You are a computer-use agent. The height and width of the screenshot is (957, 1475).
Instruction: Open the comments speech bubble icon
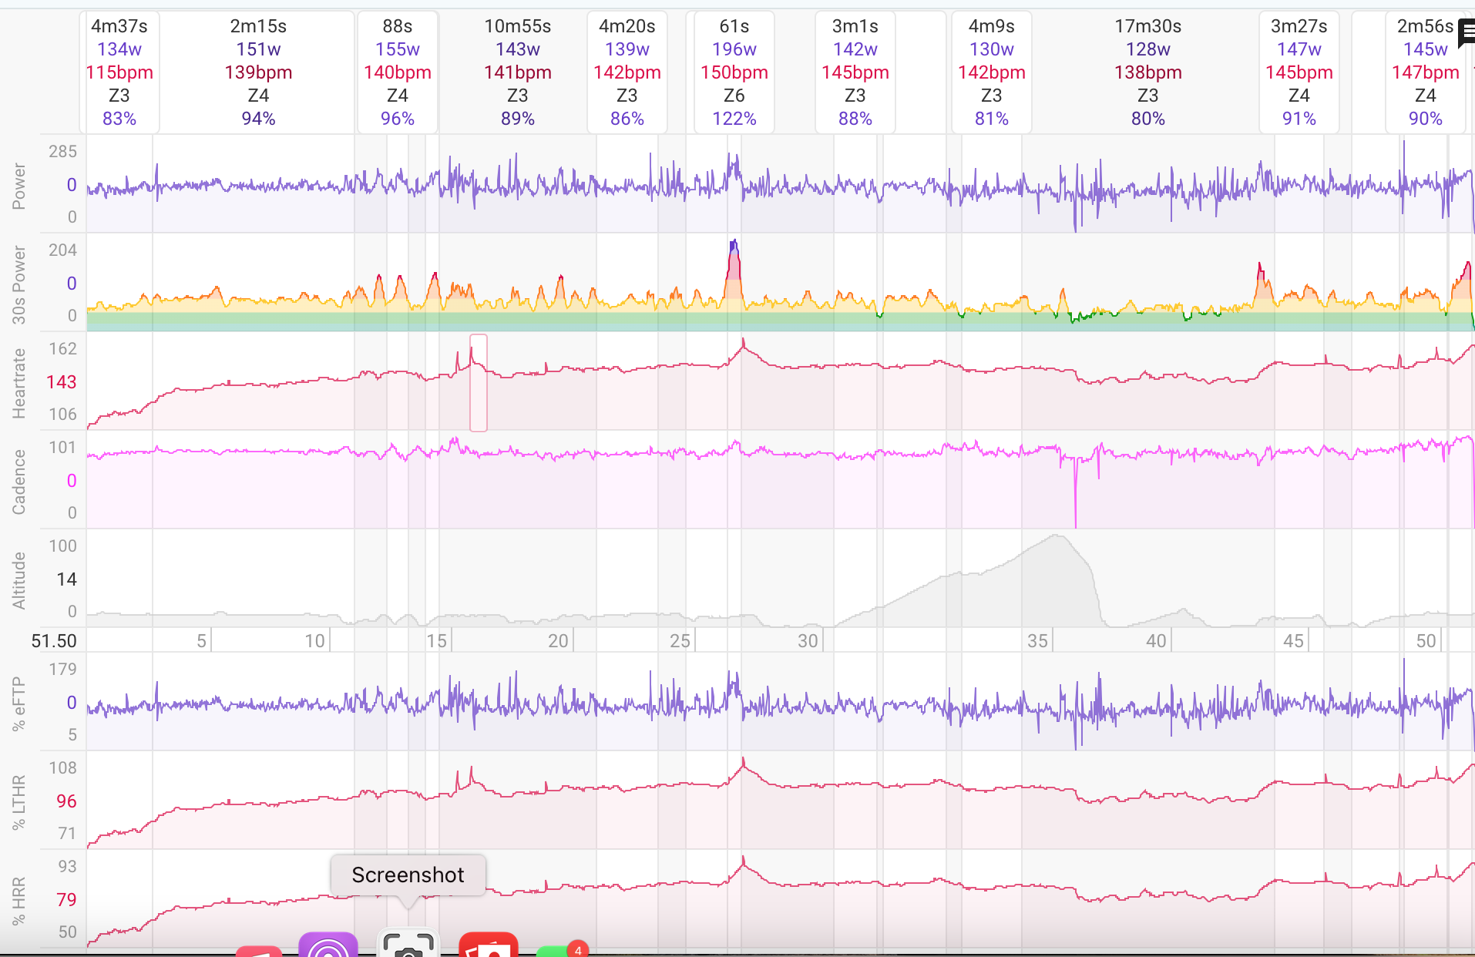point(1465,35)
